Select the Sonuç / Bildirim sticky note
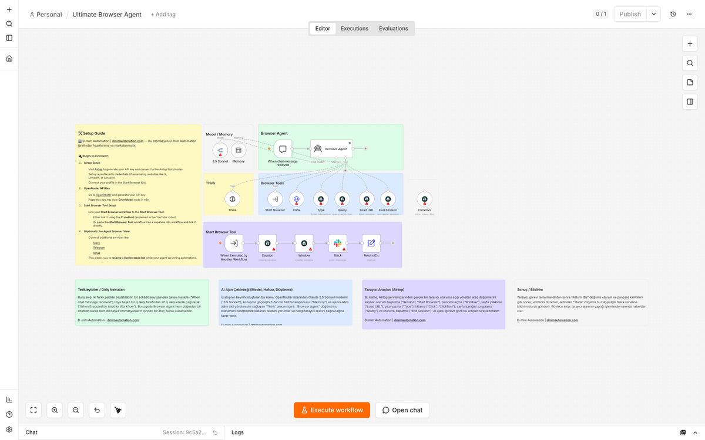 click(x=581, y=303)
